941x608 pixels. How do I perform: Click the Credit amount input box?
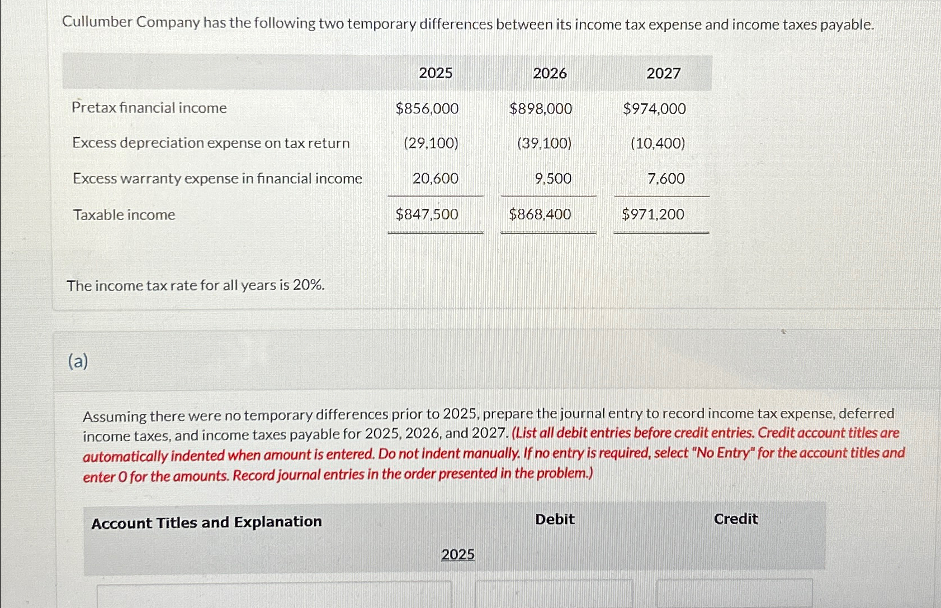[x=735, y=597]
